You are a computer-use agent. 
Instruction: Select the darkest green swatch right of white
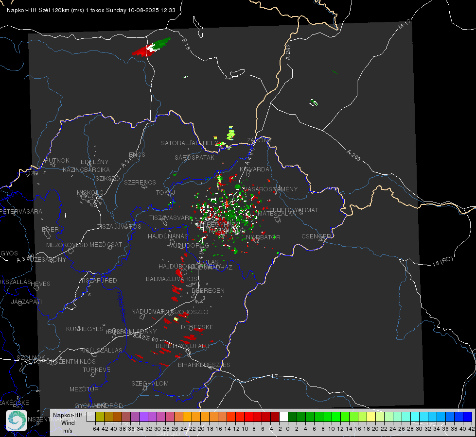click(x=292, y=417)
